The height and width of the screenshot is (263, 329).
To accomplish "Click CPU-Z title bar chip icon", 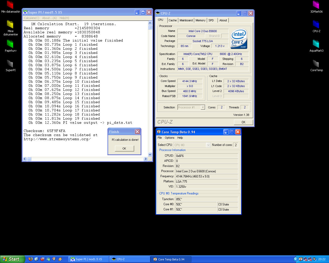I will click(158, 13).
